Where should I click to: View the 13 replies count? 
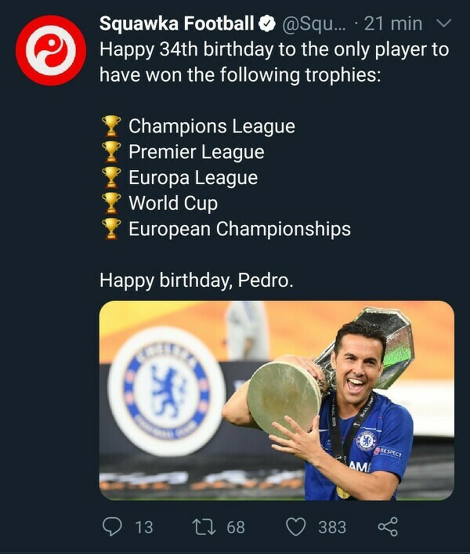144,527
